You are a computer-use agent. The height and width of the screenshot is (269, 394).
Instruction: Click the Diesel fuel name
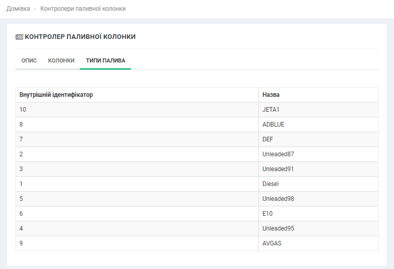click(270, 184)
